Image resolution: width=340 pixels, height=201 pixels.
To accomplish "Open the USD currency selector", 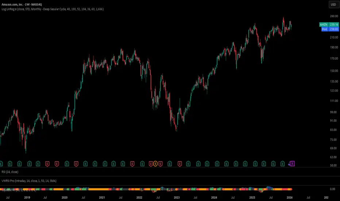I will (333, 4).
